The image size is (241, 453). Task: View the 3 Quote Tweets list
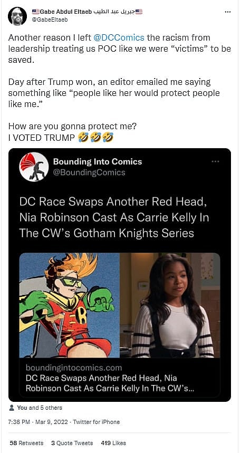(72, 443)
